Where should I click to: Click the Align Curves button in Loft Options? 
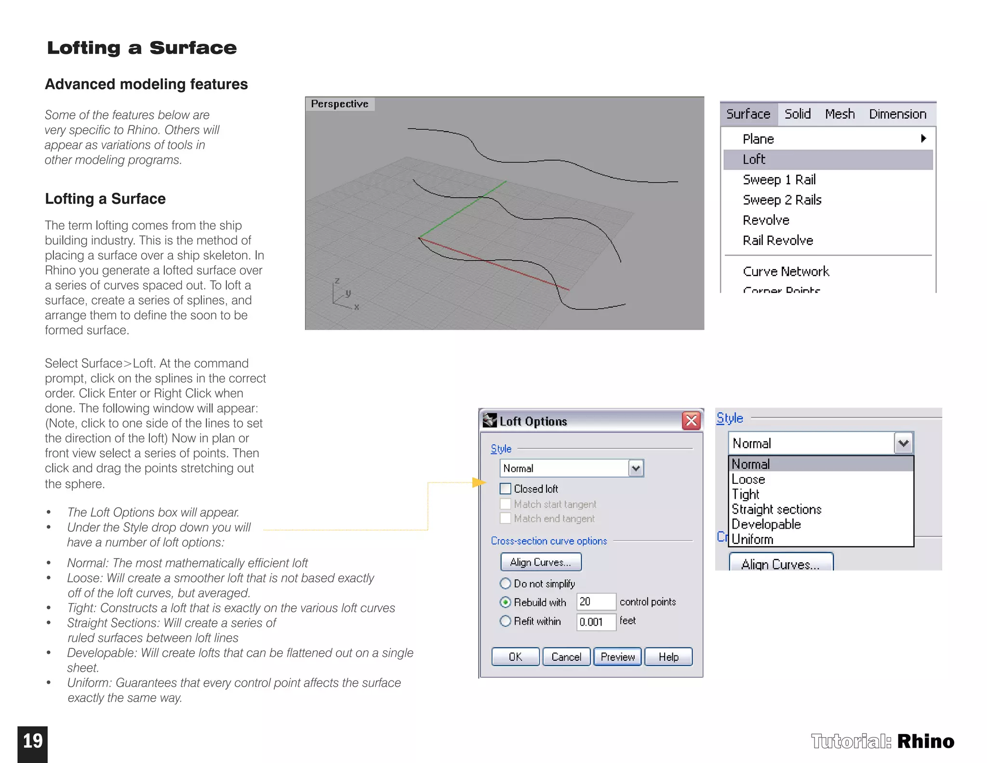point(541,562)
